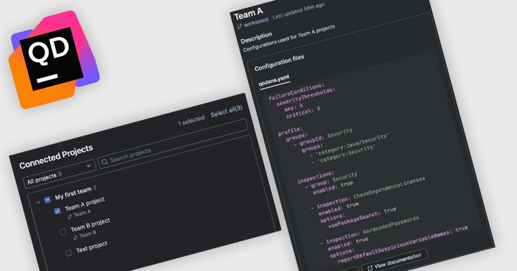Click the Test project row name
517x271 pixels.
[92, 246]
